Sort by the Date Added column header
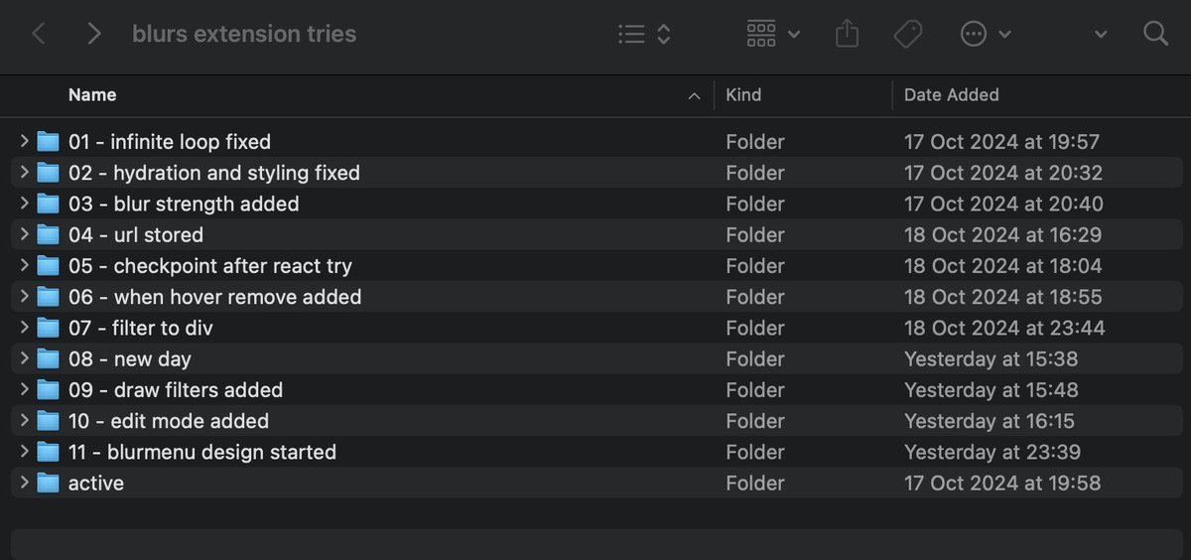 tap(951, 95)
